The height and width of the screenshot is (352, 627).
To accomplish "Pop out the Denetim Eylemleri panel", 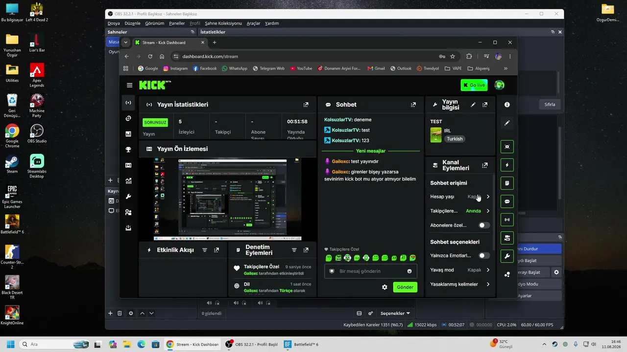I will 306,250.
